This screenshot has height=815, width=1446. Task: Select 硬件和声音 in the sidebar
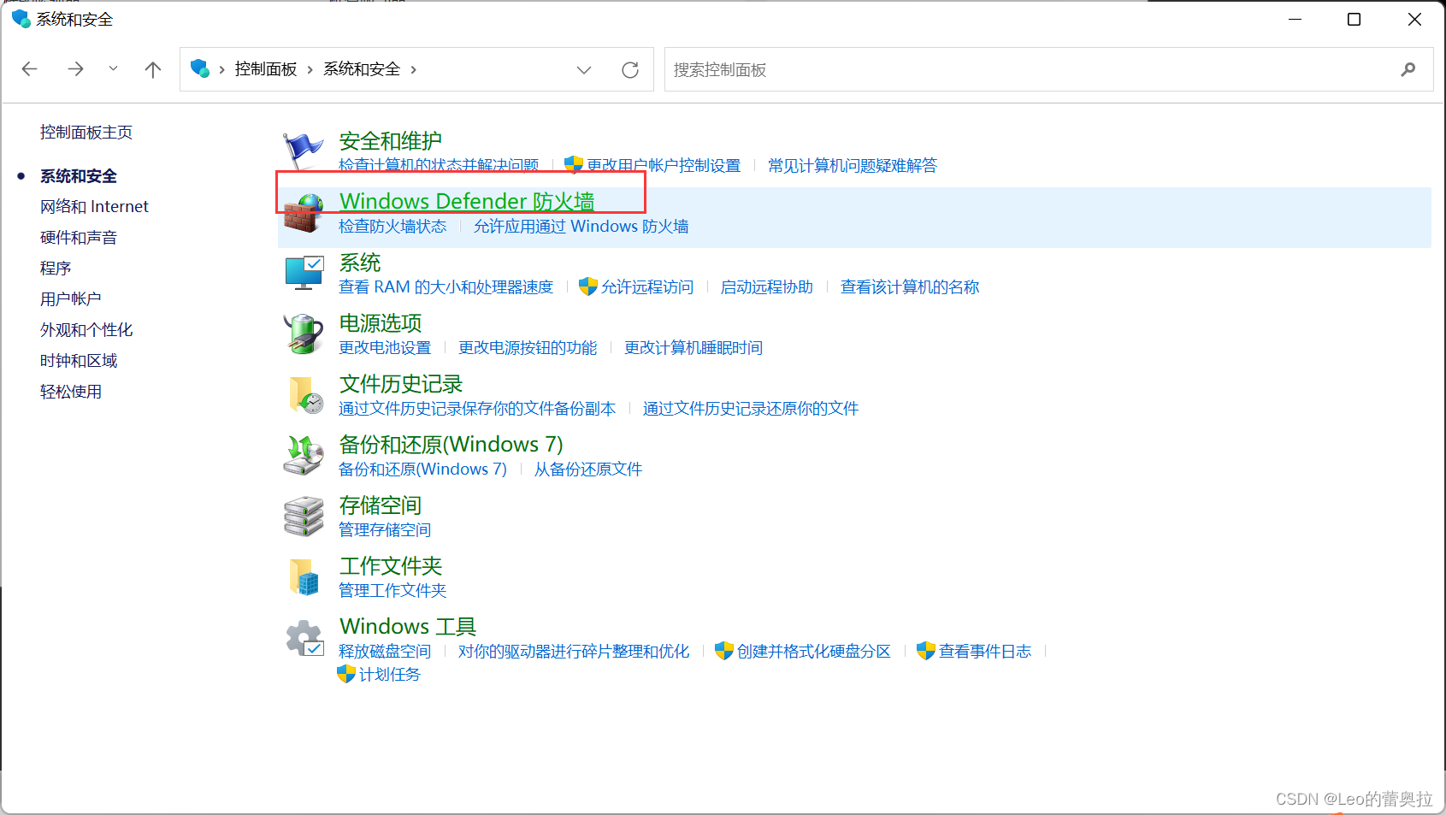point(79,237)
